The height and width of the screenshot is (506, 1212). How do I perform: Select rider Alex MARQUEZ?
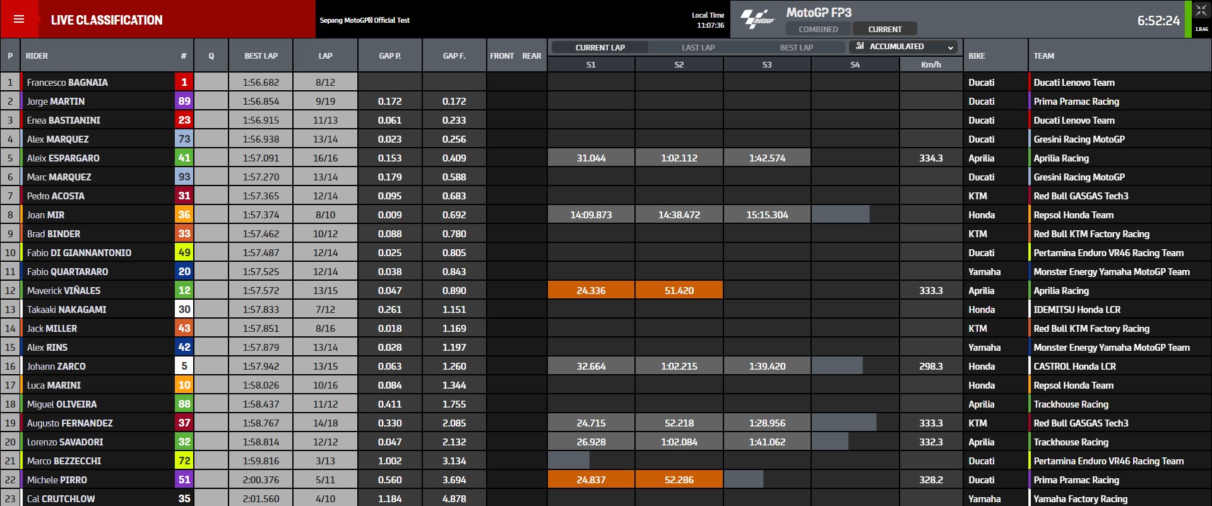point(57,139)
